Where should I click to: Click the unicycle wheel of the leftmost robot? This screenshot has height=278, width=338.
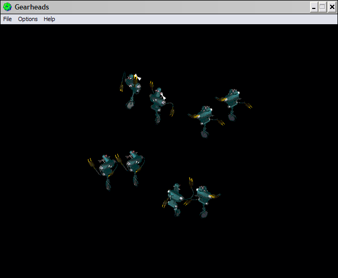coord(108,185)
